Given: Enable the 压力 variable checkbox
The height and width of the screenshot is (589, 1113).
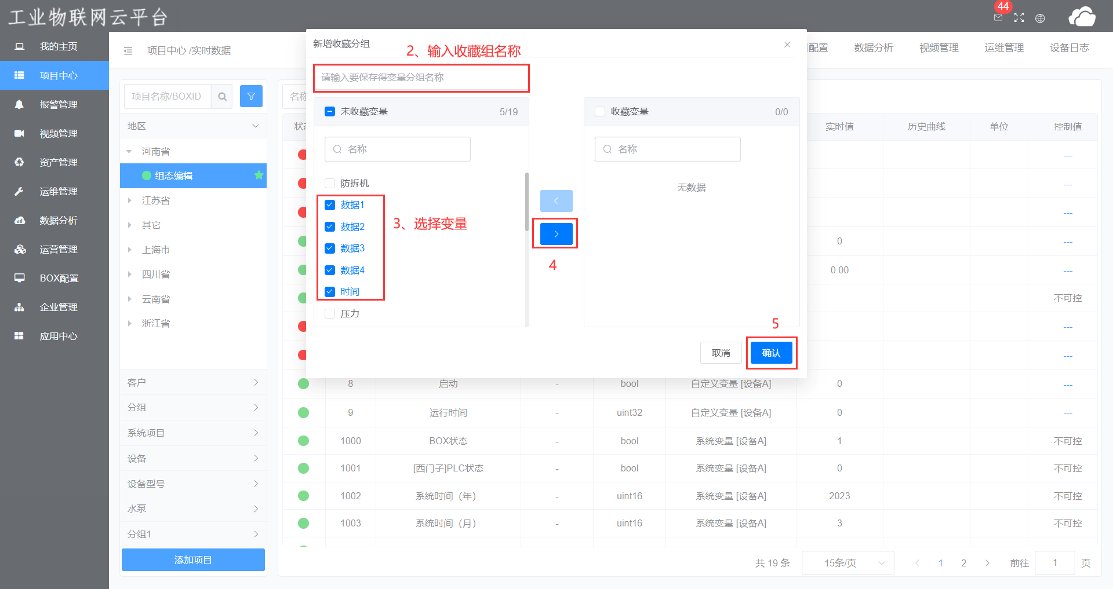Looking at the screenshot, I should tap(330, 314).
